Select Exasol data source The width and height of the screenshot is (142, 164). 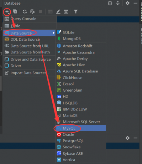(x=81, y=84)
